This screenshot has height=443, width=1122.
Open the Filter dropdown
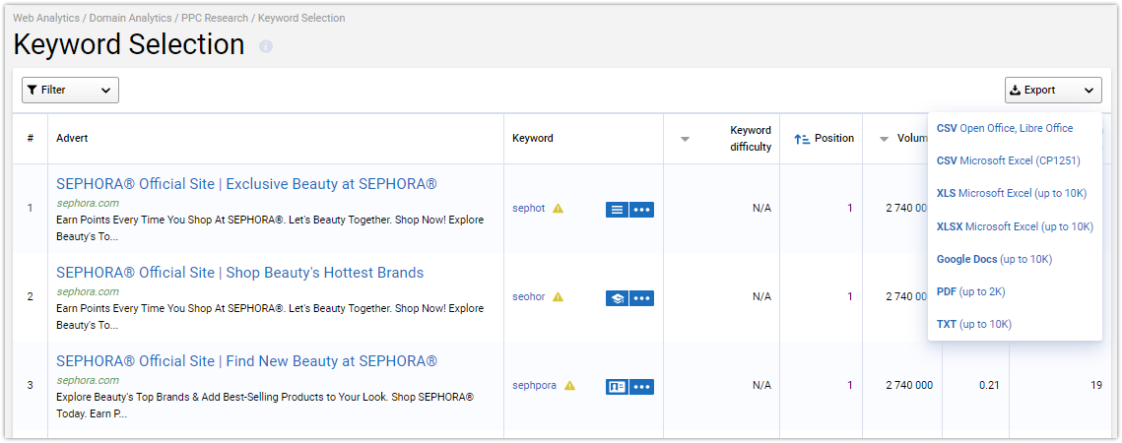click(x=70, y=91)
